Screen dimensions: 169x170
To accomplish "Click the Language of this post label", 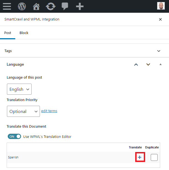I will coord(24,78).
